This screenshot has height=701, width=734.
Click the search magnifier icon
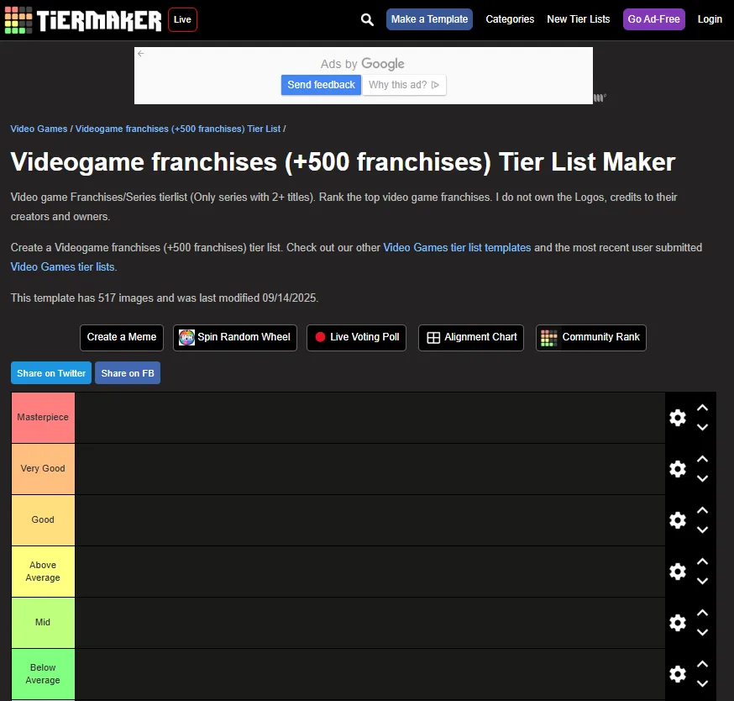367,19
